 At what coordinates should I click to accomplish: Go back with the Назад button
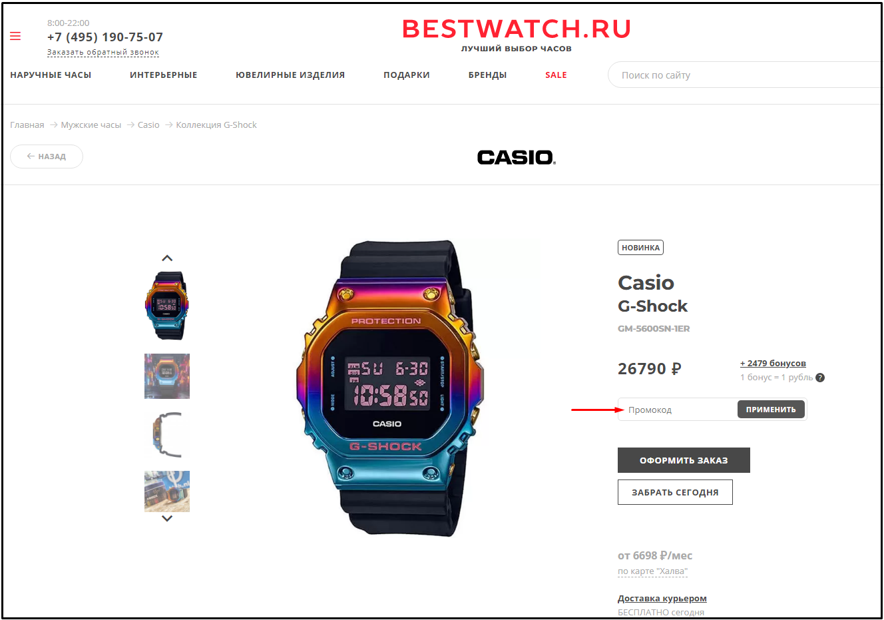[47, 156]
